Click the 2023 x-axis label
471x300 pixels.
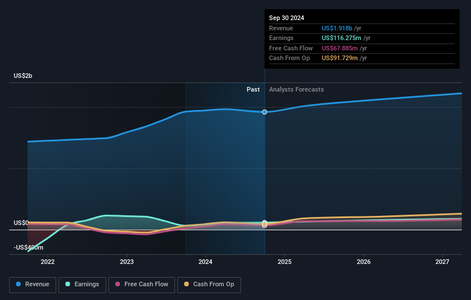point(127,262)
